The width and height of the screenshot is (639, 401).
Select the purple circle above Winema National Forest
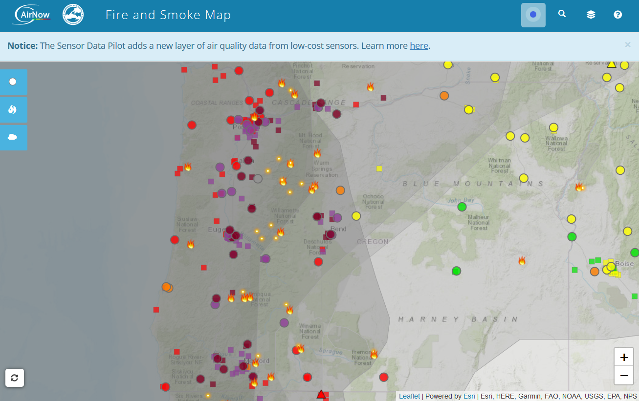284,323
